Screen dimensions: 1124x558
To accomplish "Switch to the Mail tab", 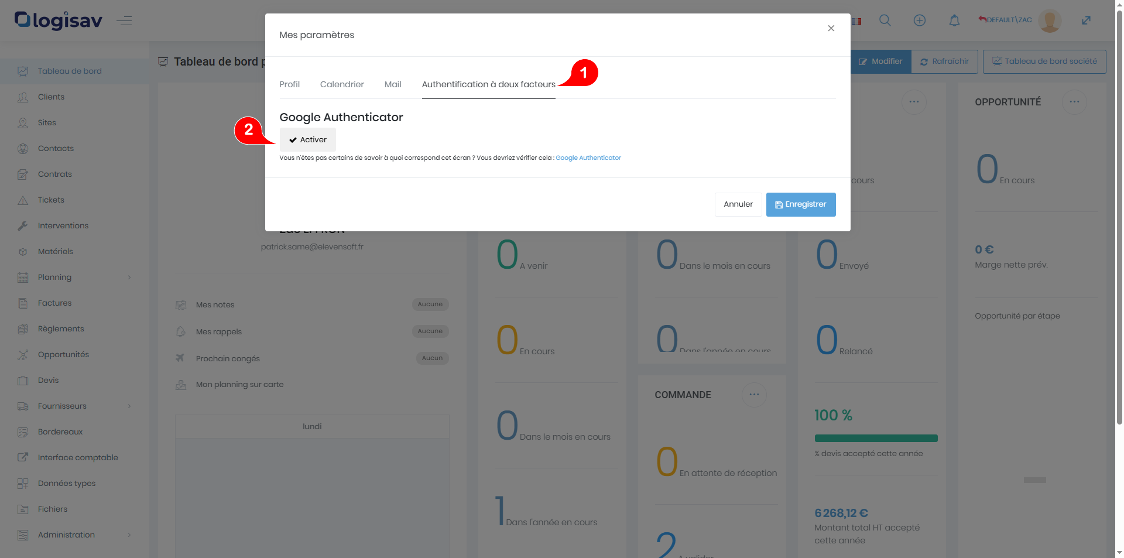I will click(393, 85).
